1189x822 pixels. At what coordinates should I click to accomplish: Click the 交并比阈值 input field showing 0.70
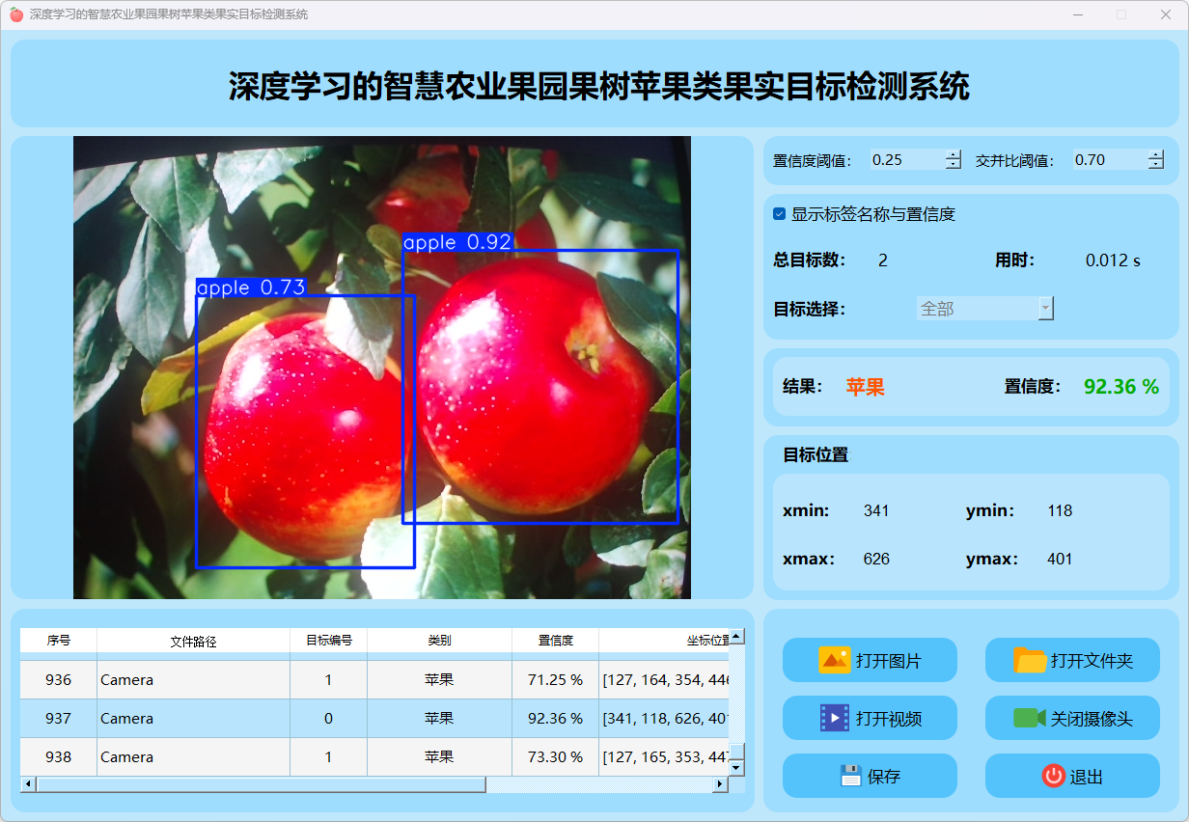tap(1110, 160)
